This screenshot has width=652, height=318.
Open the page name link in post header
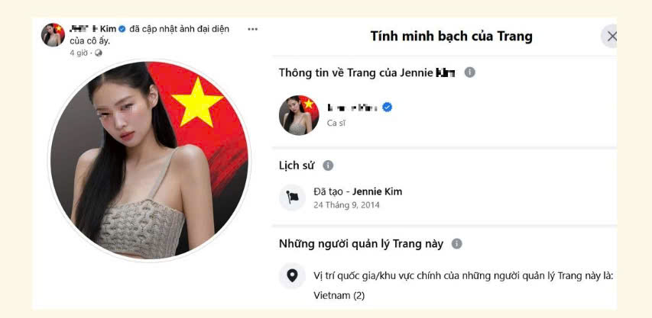(x=92, y=29)
